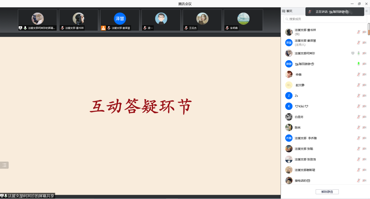Screen dimensions: 370x199
Task: Expand the slide outline panel at left edge
Action: 4,165
